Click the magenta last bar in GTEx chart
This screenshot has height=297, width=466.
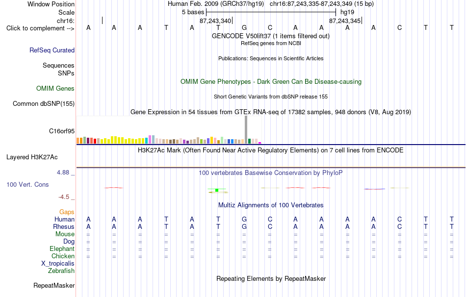[260, 143]
